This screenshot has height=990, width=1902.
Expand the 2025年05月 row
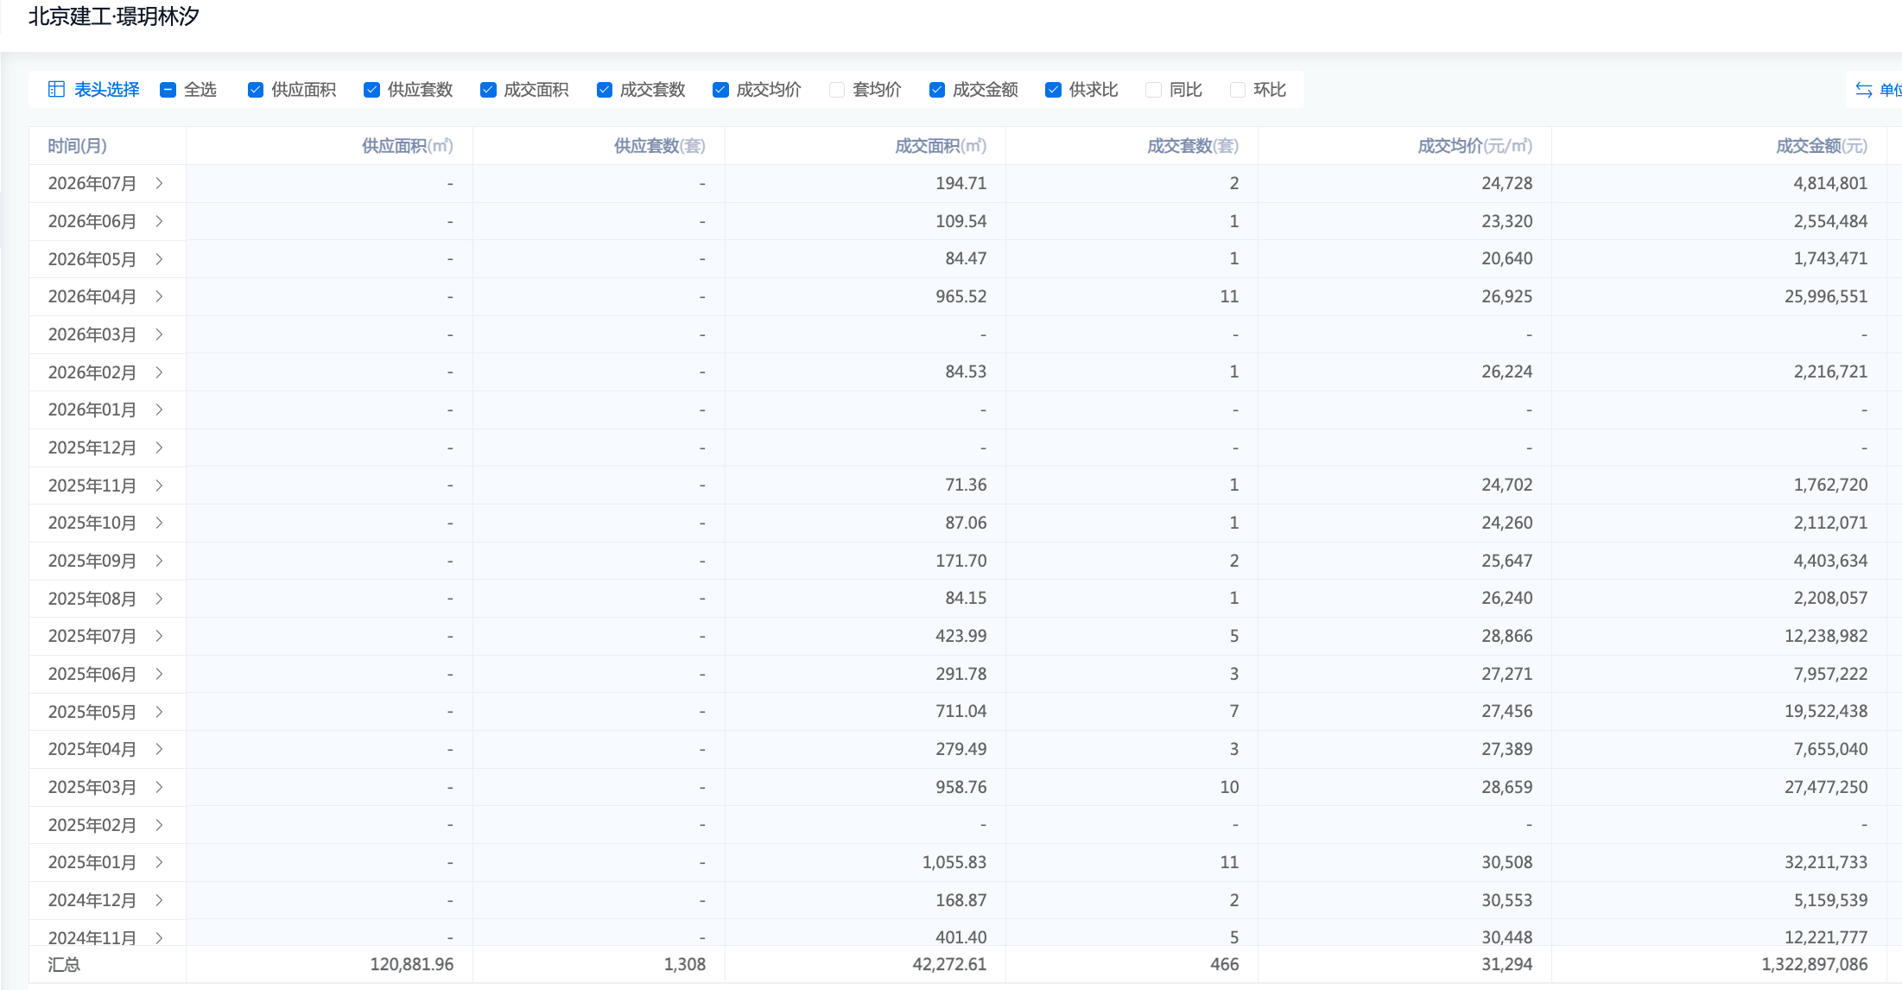tap(159, 712)
